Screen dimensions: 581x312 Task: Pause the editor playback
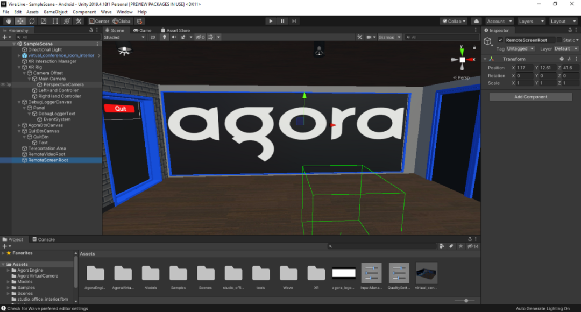282,21
